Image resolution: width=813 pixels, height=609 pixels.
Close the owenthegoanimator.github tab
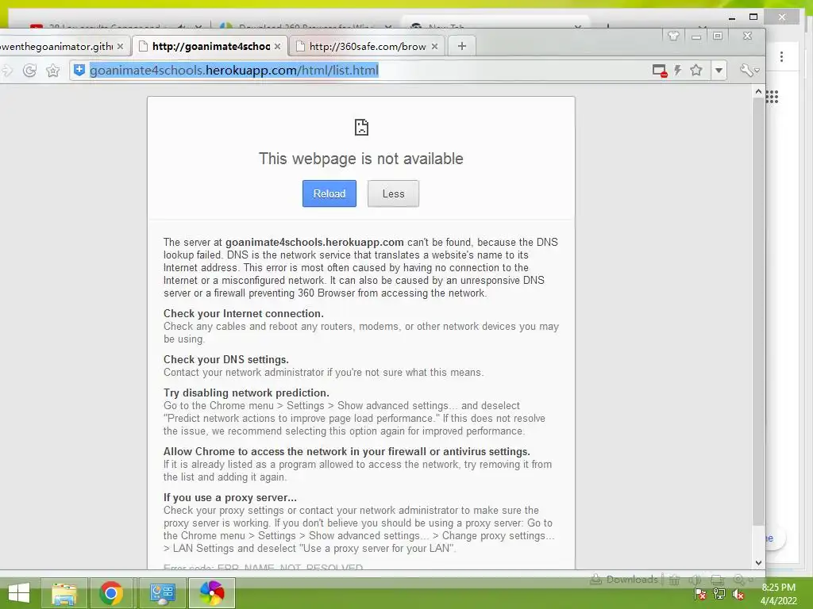[x=121, y=46]
